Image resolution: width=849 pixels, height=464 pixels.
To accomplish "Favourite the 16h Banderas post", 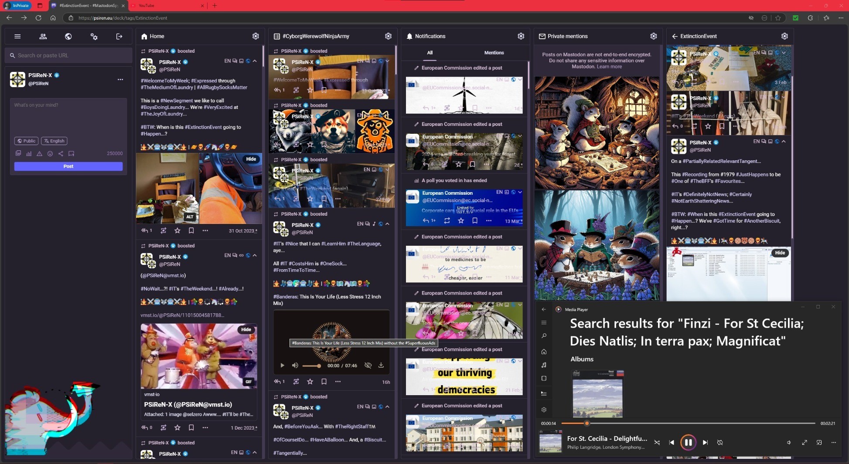I will tap(310, 382).
